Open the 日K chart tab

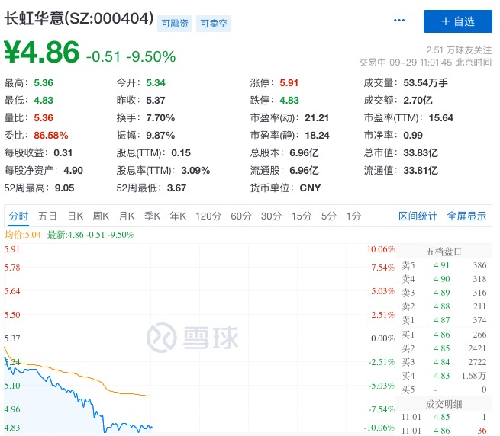76,216
